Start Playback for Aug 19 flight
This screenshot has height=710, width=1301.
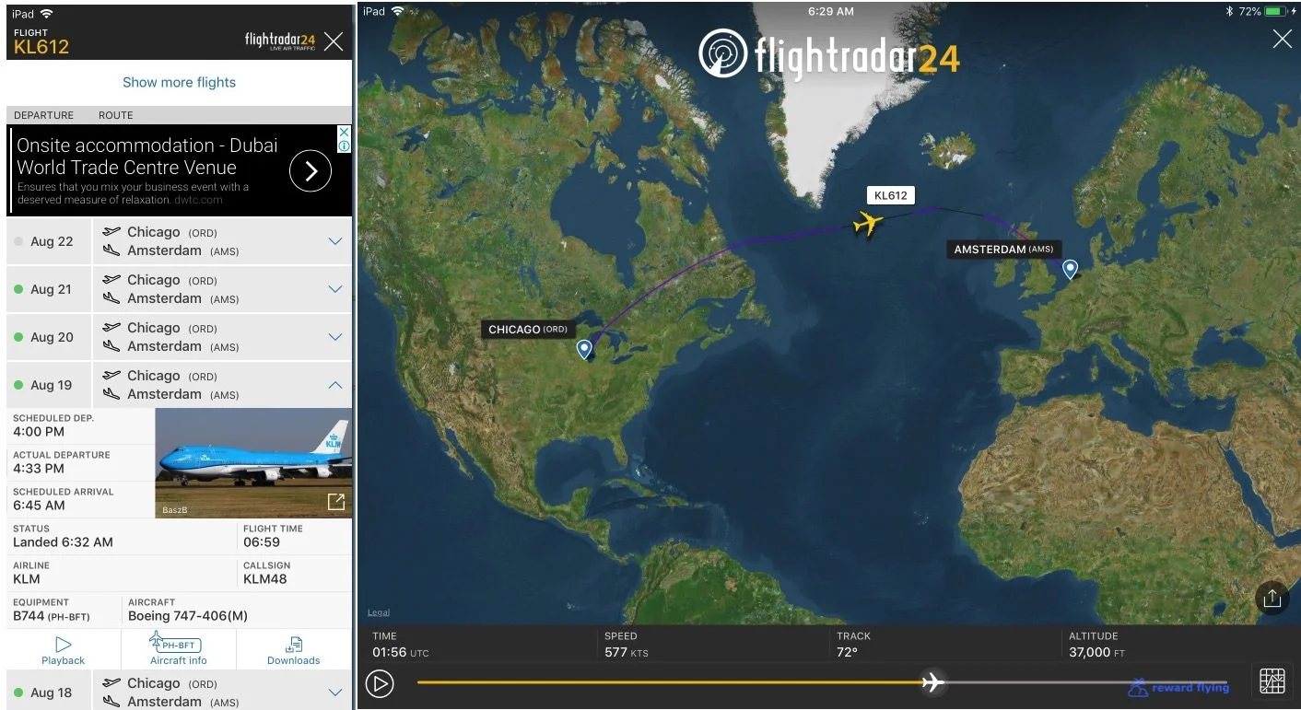coord(63,650)
